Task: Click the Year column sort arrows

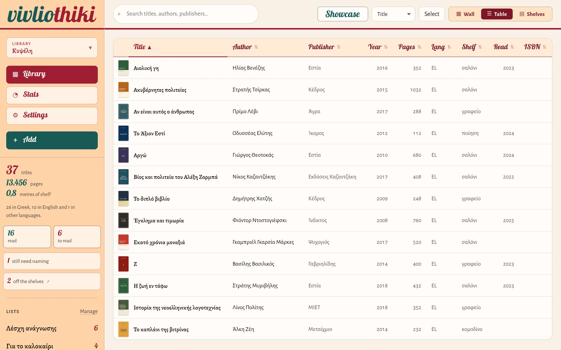Action: coord(386,47)
